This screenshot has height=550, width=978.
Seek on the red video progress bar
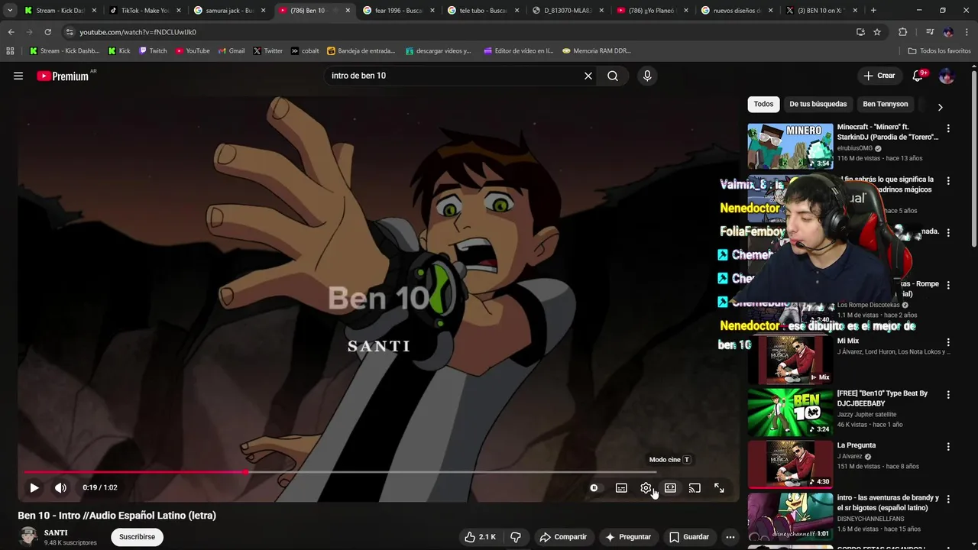point(340,472)
